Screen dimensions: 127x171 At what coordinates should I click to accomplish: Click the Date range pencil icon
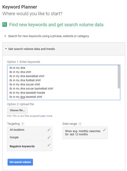click(x=104, y=130)
